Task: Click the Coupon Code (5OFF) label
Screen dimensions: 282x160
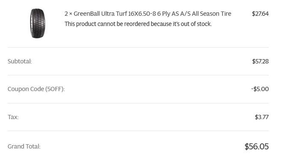Action: 36,89
